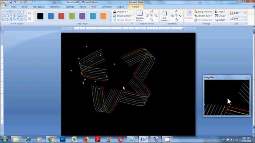Open Shape Fill dropdown
255x143 pixels.
pyautogui.click(x=120, y=12)
